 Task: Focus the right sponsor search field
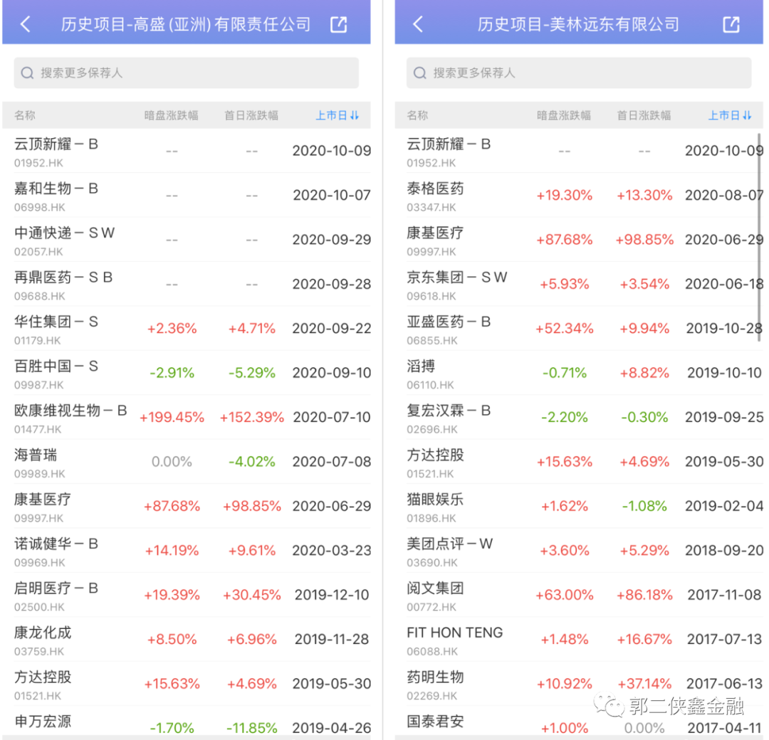[579, 73]
